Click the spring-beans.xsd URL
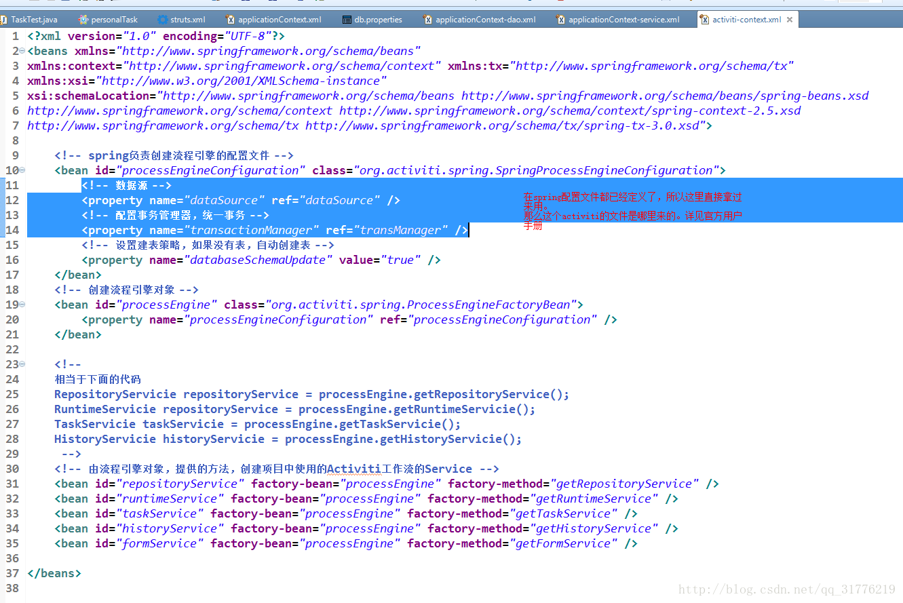The width and height of the screenshot is (903, 603). coord(665,96)
